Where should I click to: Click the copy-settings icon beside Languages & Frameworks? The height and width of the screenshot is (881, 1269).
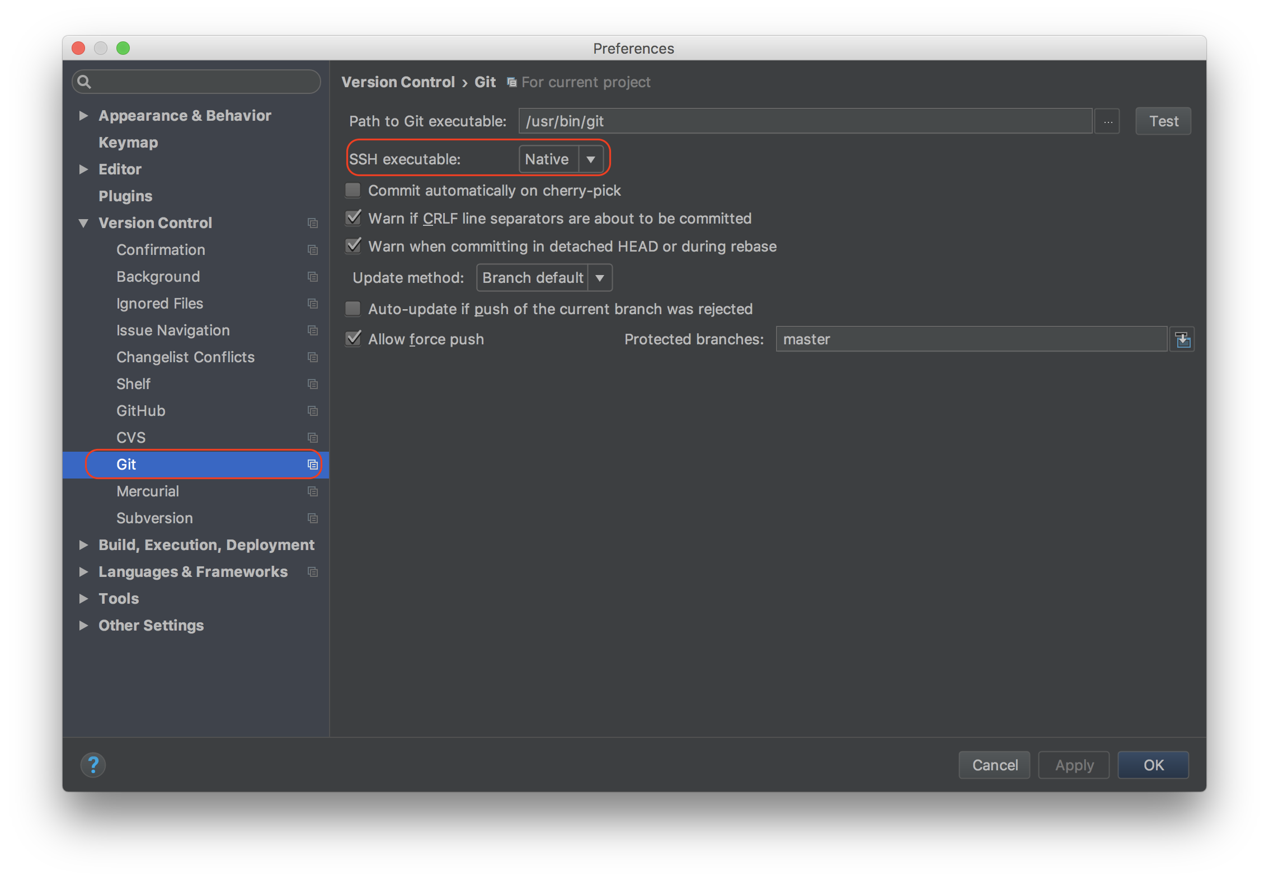click(x=312, y=571)
